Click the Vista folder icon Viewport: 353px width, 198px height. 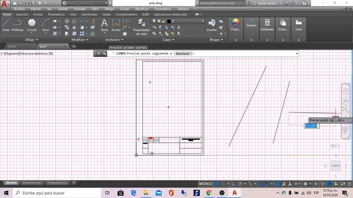tap(298, 23)
